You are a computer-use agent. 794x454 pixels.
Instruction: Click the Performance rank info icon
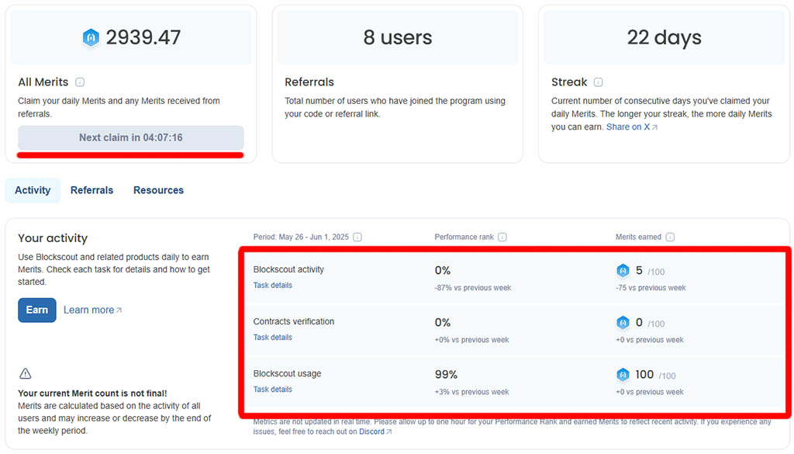(x=502, y=237)
